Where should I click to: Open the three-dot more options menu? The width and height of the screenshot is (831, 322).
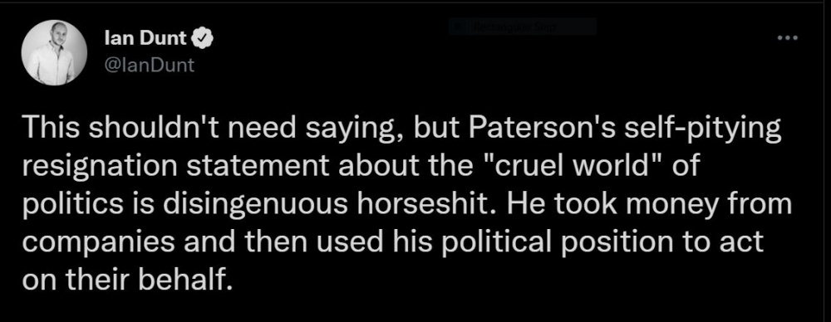pos(788,38)
